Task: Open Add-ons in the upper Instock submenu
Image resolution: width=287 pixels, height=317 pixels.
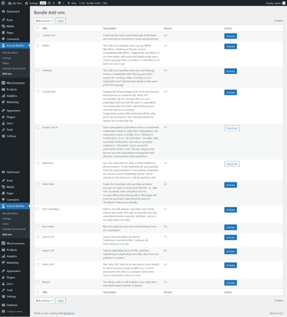Action: pos(7,74)
